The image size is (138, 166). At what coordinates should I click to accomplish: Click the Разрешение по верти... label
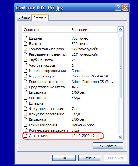(48, 54)
